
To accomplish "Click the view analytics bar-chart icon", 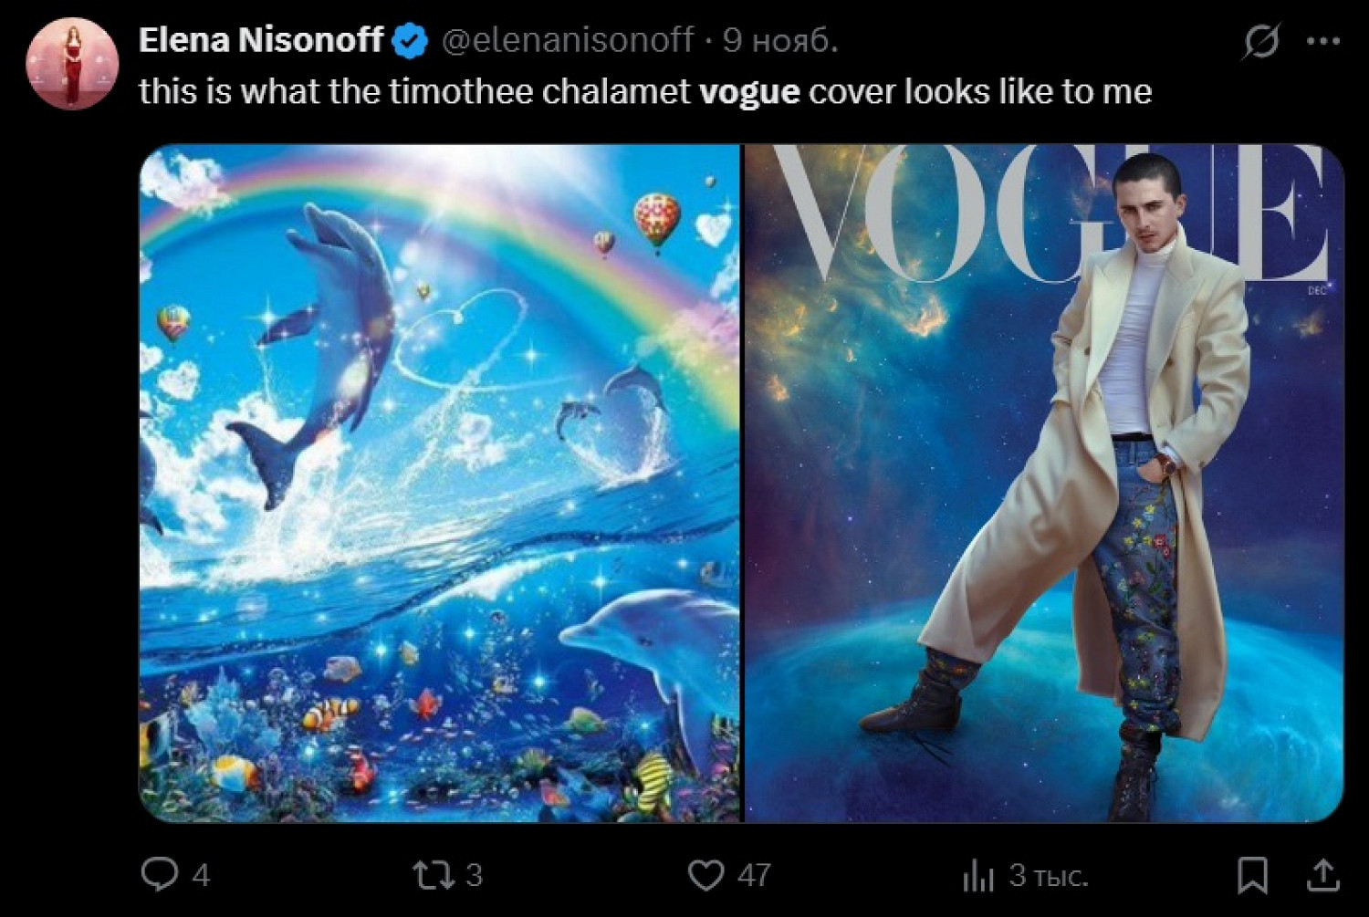I will coord(977,876).
